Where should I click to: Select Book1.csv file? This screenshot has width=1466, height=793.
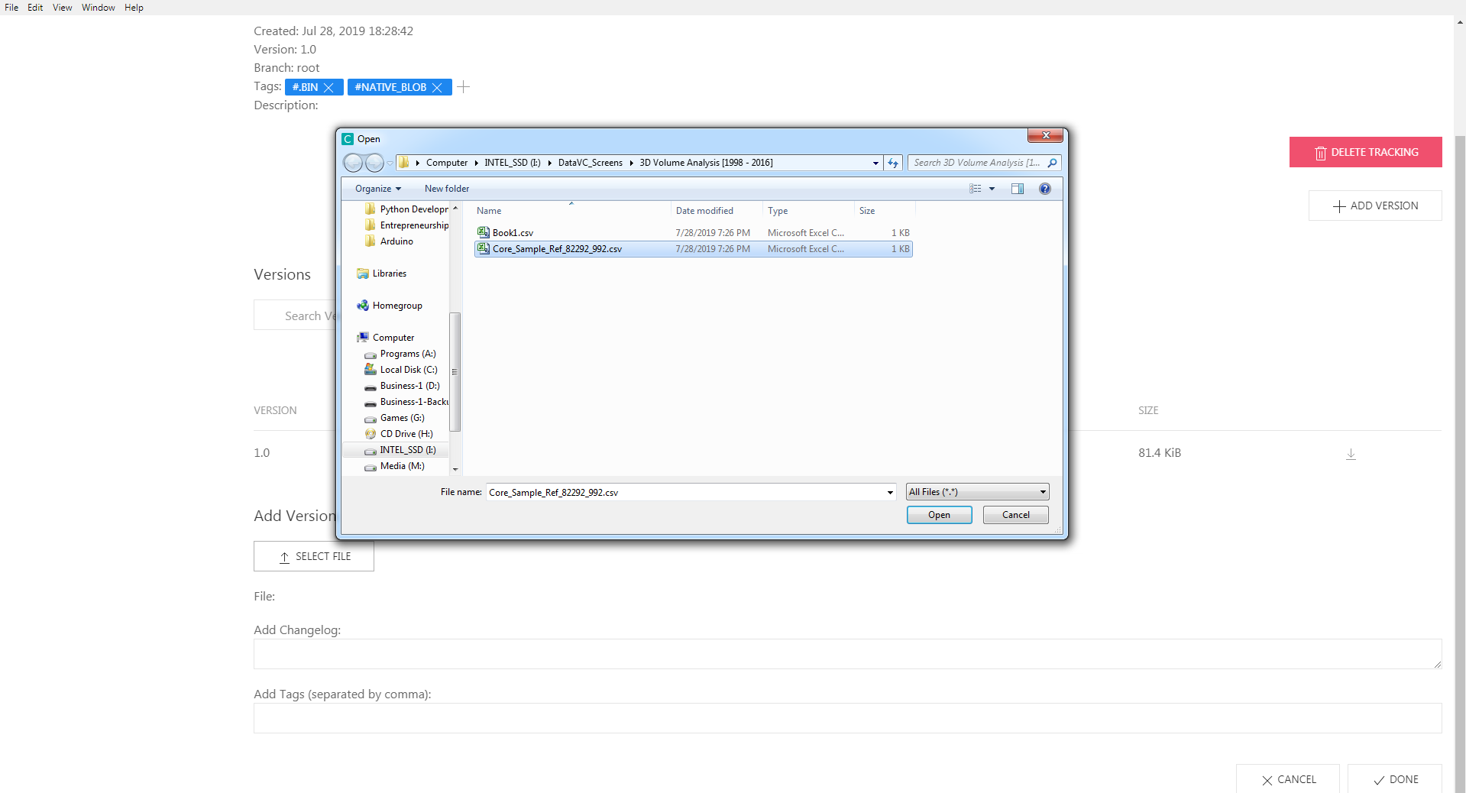(694, 233)
